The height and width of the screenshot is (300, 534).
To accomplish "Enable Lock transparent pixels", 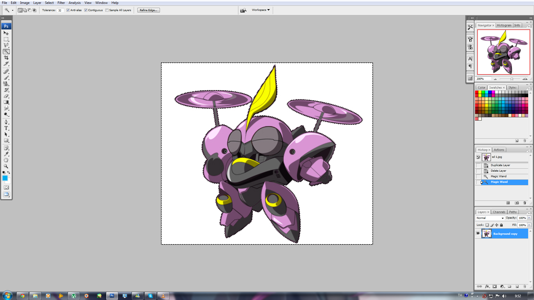I will pyautogui.click(x=487, y=225).
